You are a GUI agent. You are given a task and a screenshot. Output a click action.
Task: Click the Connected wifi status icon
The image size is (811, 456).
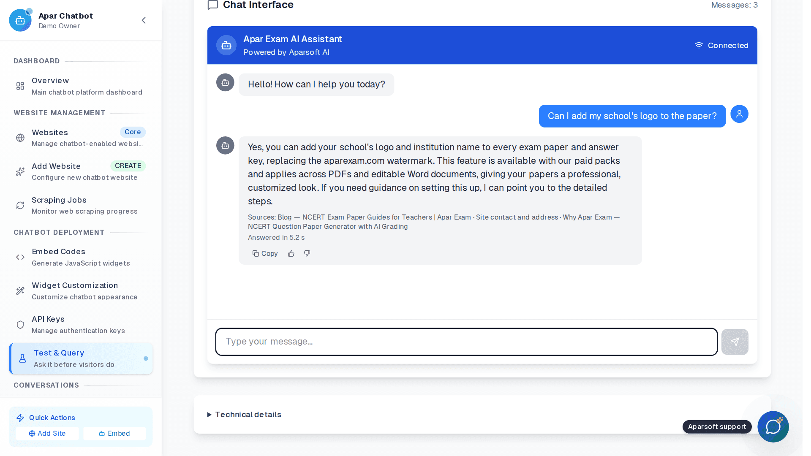tap(699, 45)
